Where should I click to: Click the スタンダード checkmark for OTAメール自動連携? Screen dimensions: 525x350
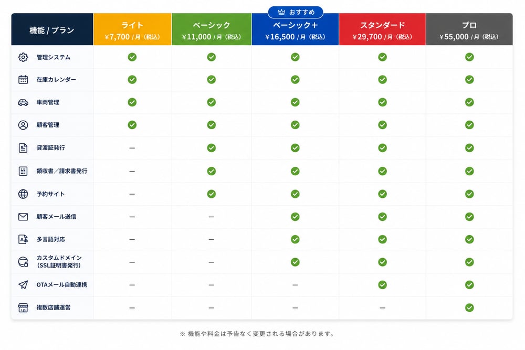click(382, 285)
